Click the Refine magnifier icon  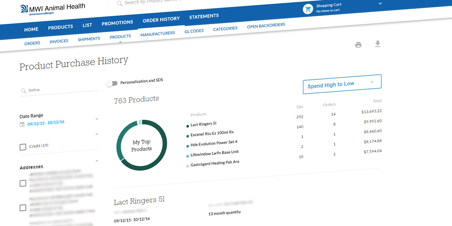(23, 91)
